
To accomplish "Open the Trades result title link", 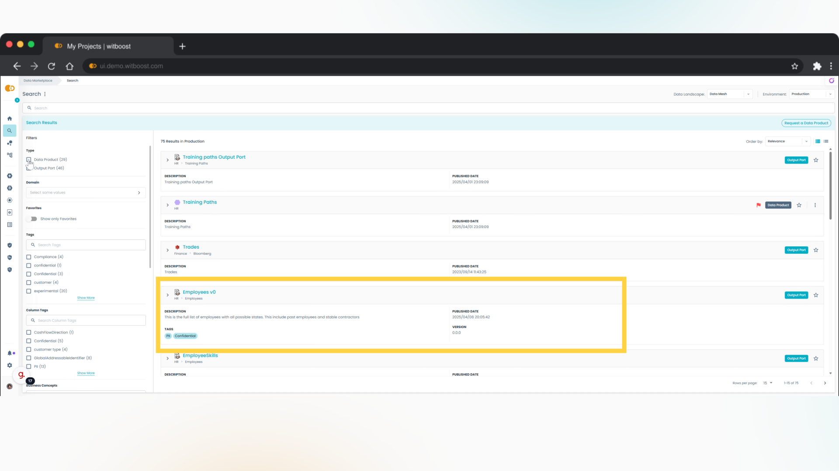I will (191, 247).
